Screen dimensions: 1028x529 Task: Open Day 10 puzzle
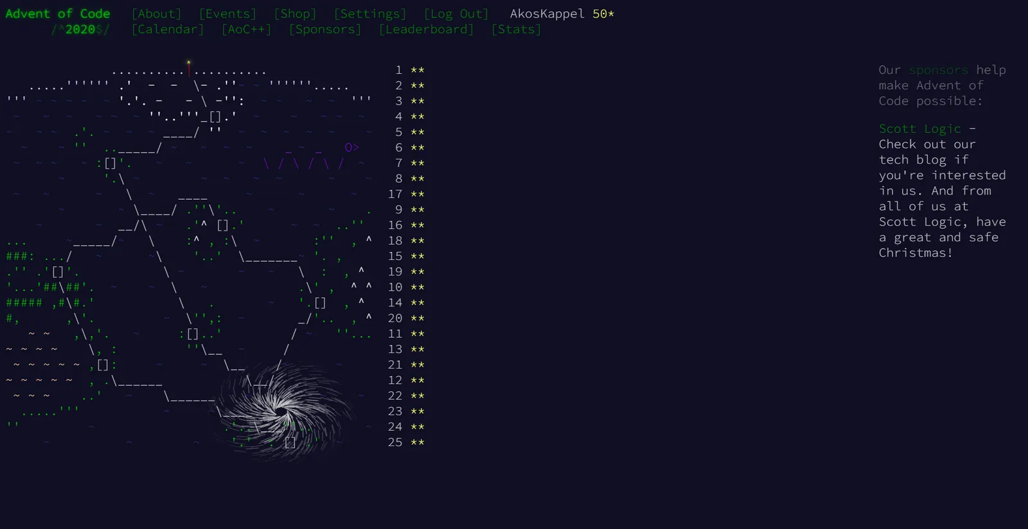pos(215,287)
